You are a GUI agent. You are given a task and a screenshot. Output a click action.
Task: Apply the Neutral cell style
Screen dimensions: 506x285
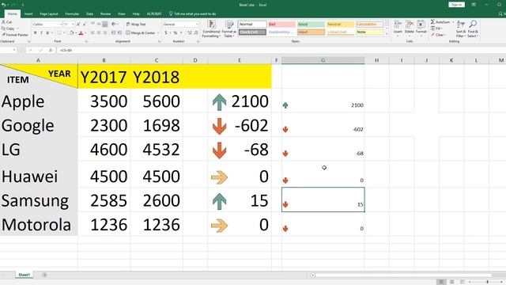point(340,25)
